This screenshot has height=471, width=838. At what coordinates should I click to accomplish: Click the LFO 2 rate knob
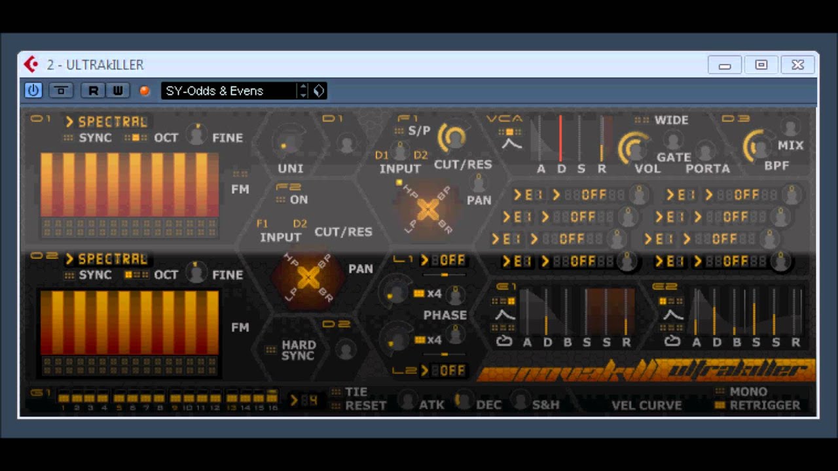click(395, 340)
